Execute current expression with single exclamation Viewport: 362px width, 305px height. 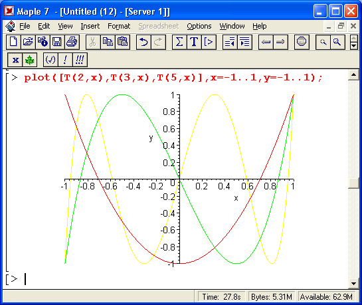[x=65, y=60]
